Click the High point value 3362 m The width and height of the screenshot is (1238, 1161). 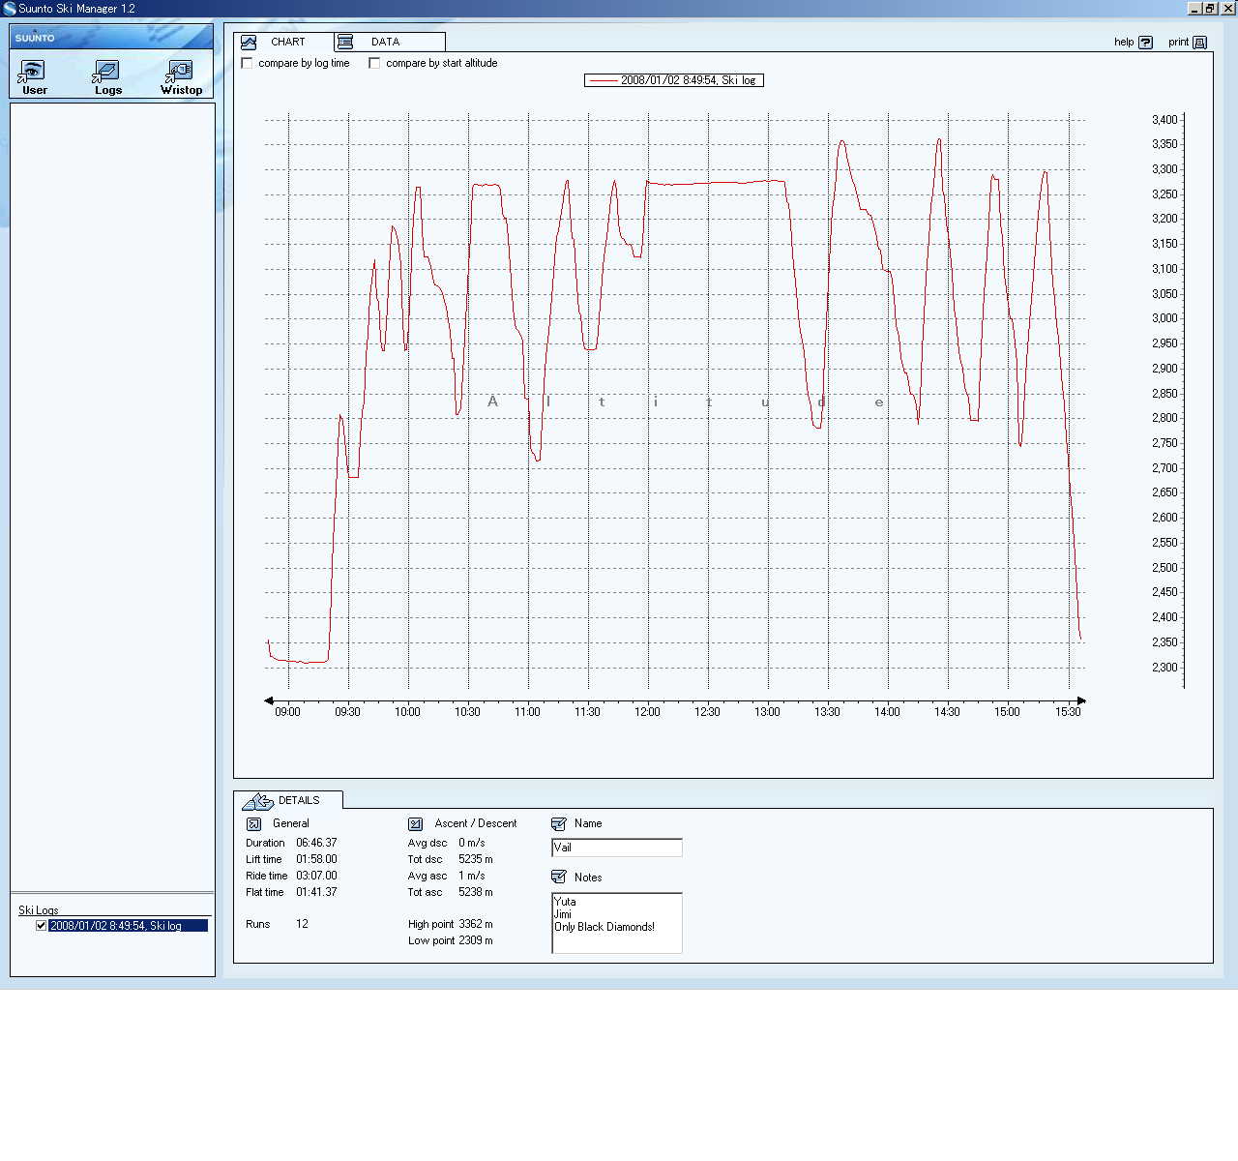476,924
